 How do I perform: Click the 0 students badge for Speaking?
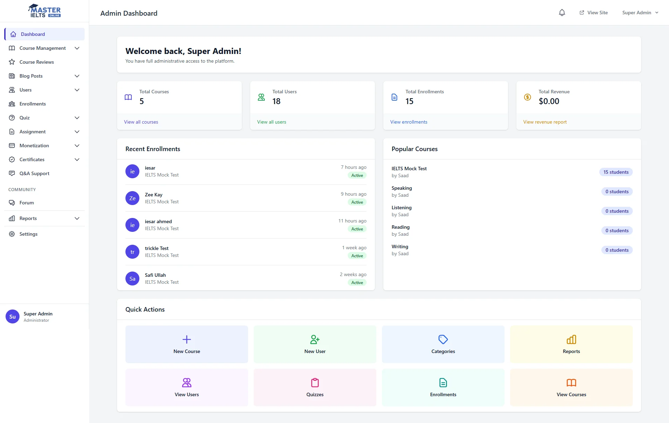click(x=617, y=191)
